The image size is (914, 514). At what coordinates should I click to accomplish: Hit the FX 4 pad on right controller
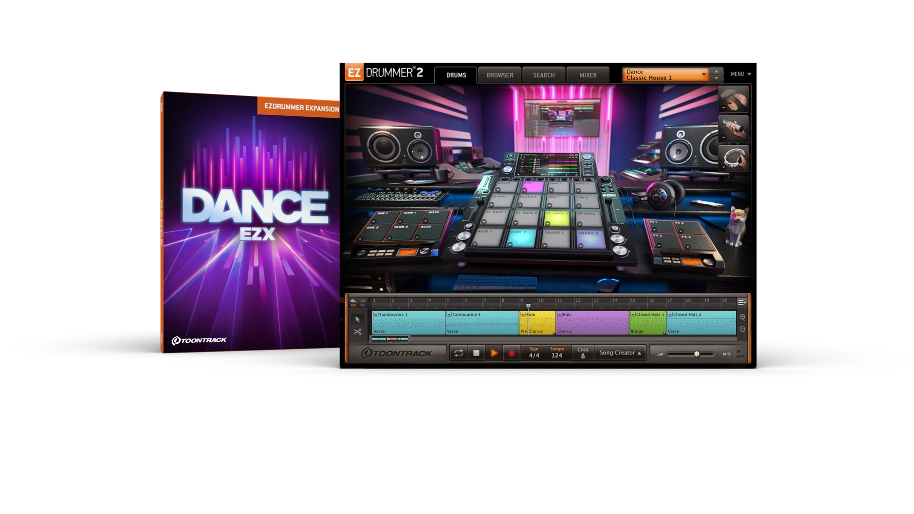[x=696, y=242]
